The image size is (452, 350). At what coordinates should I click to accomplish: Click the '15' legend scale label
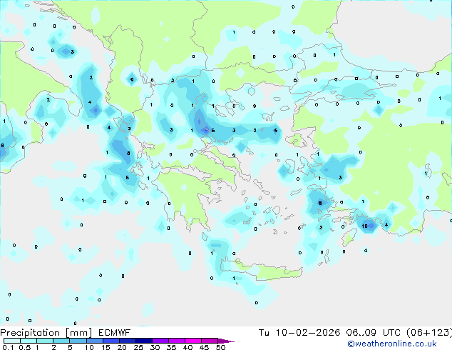[106, 347]
